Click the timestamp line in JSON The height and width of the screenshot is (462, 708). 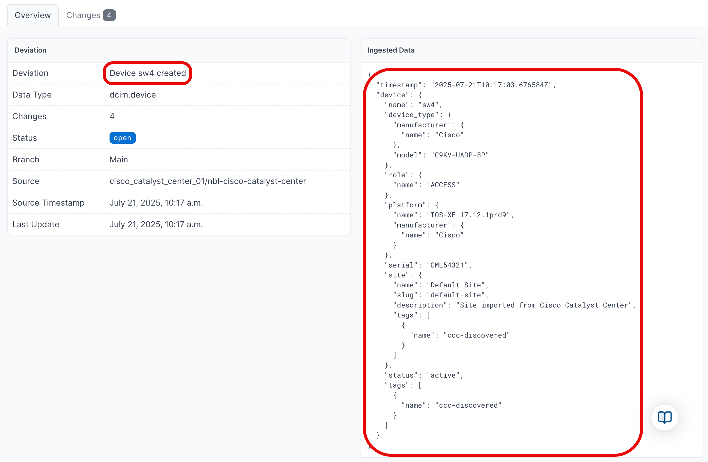(x=466, y=85)
